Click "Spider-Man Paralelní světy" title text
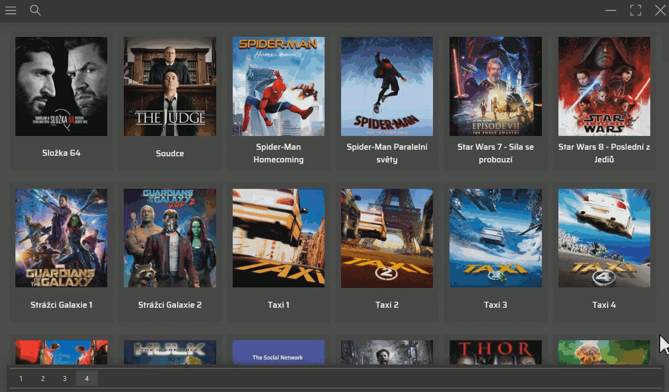 387,153
